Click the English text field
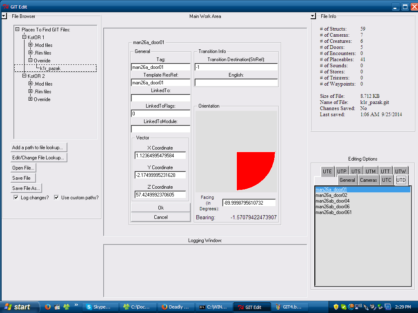The height and width of the screenshot is (313, 418). point(236,82)
